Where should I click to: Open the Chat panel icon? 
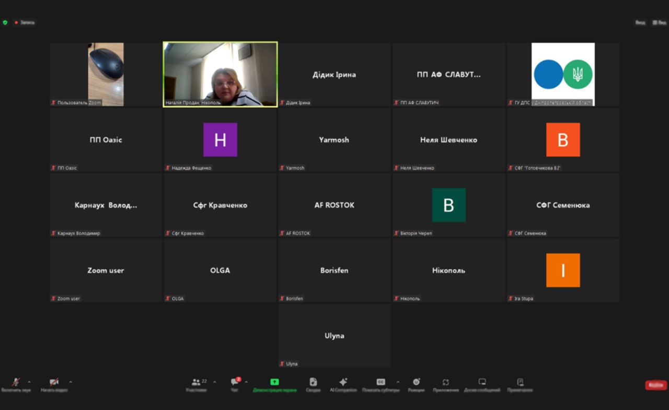(x=235, y=382)
